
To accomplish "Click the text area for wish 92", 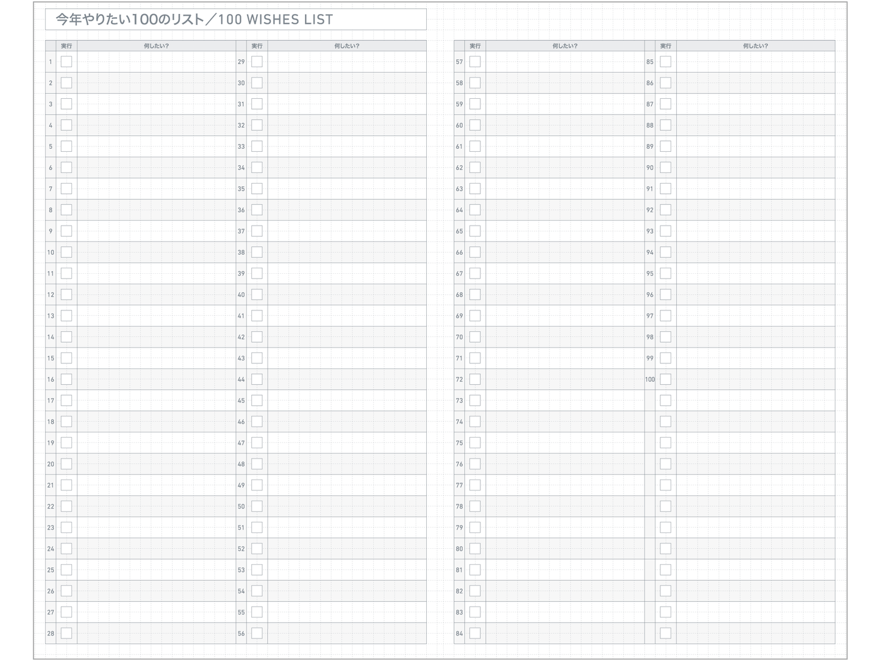I will tap(755, 210).
